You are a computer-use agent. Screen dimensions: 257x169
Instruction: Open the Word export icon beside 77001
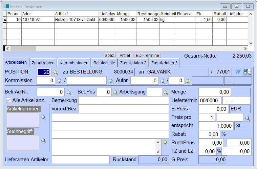pos(238,72)
